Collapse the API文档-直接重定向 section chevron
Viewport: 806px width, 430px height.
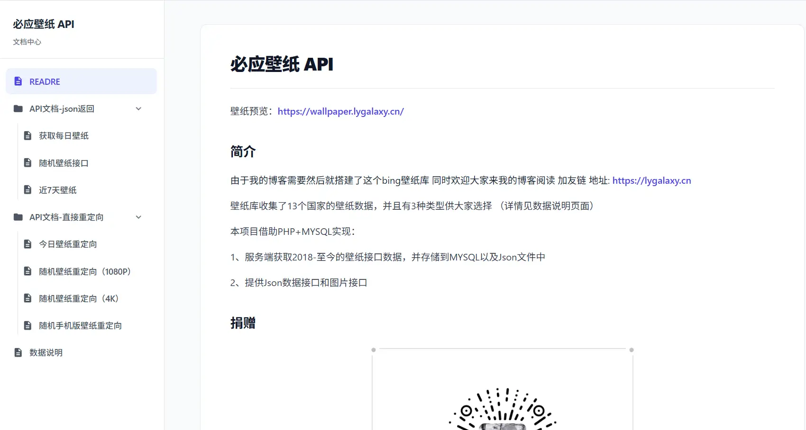pyautogui.click(x=138, y=217)
